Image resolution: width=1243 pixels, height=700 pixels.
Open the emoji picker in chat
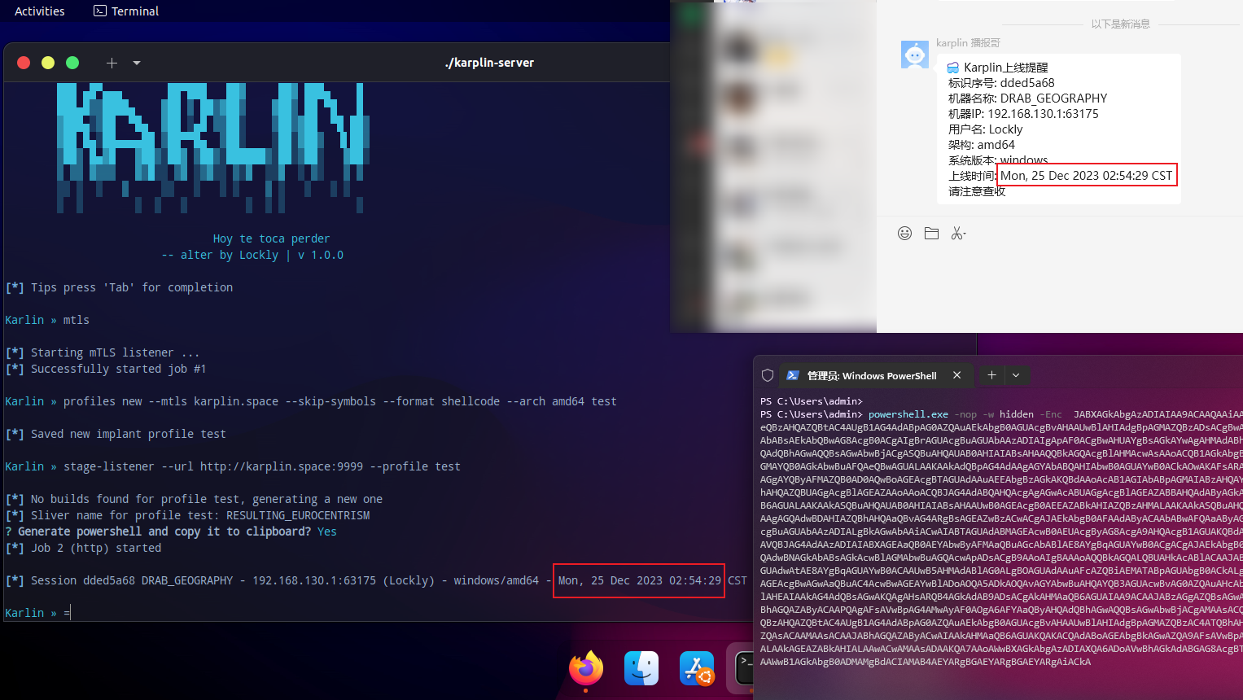click(904, 234)
